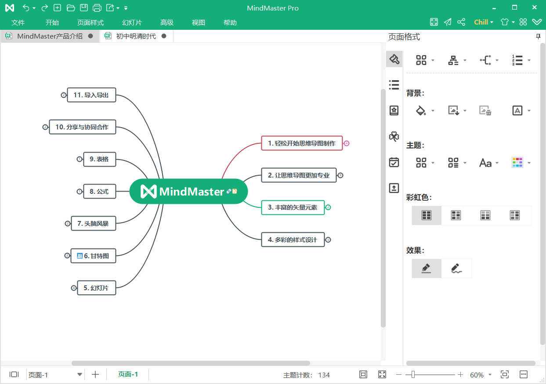
Task: Open the clover clipart sidebar panel
Action: [x=394, y=136]
